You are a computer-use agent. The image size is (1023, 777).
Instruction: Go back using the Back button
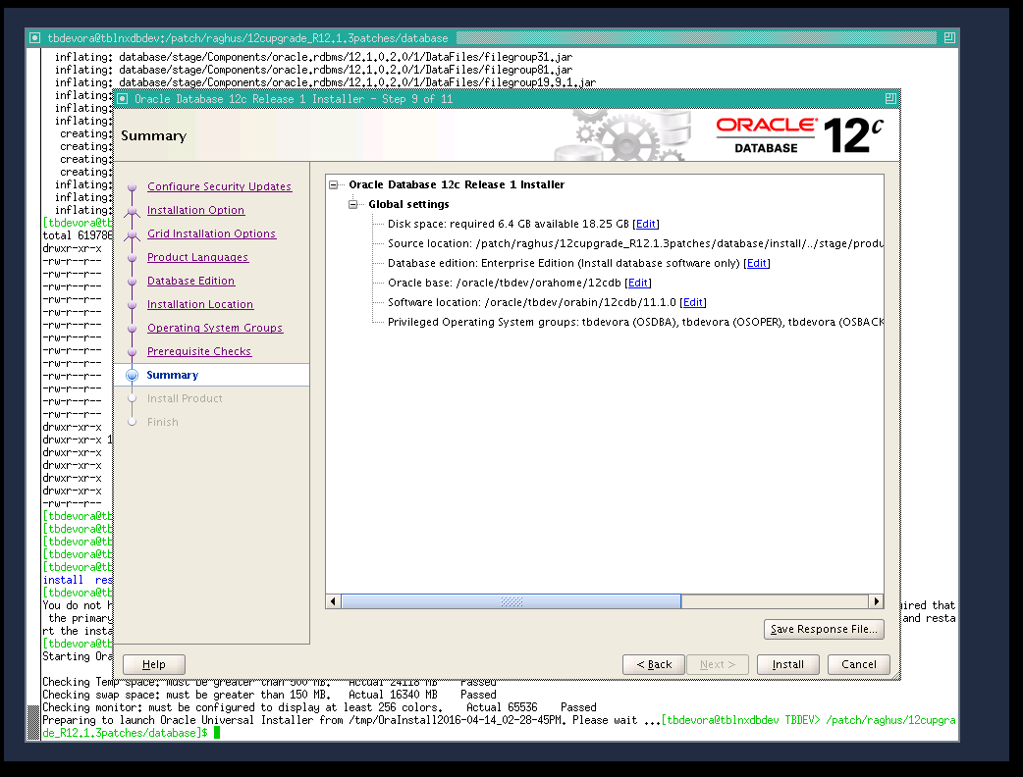pos(653,664)
